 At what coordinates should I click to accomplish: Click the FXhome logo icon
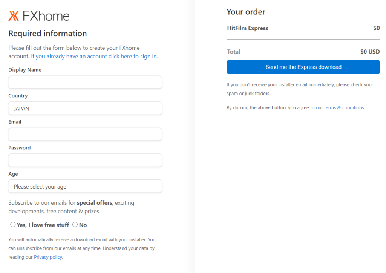click(x=14, y=16)
